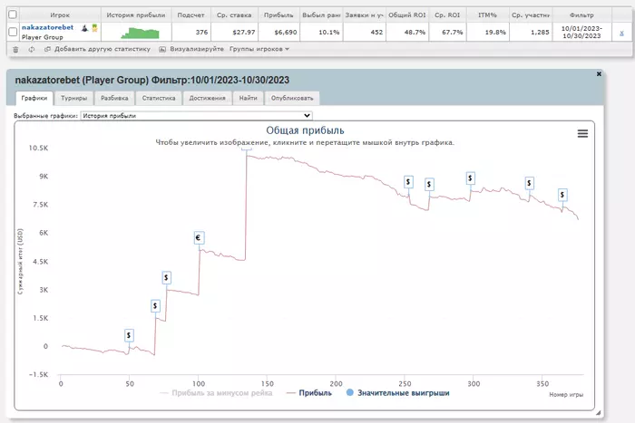Click the $ win marker around game 268
The width and height of the screenshot is (635, 423).
coord(429,185)
